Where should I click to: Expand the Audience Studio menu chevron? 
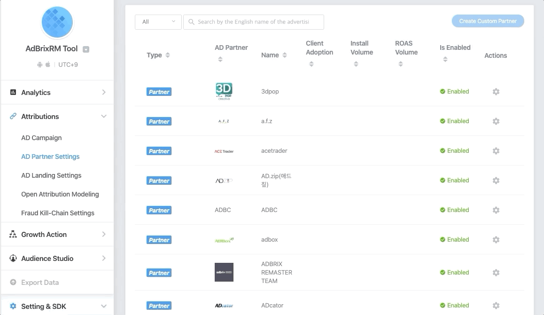pos(104,258)
